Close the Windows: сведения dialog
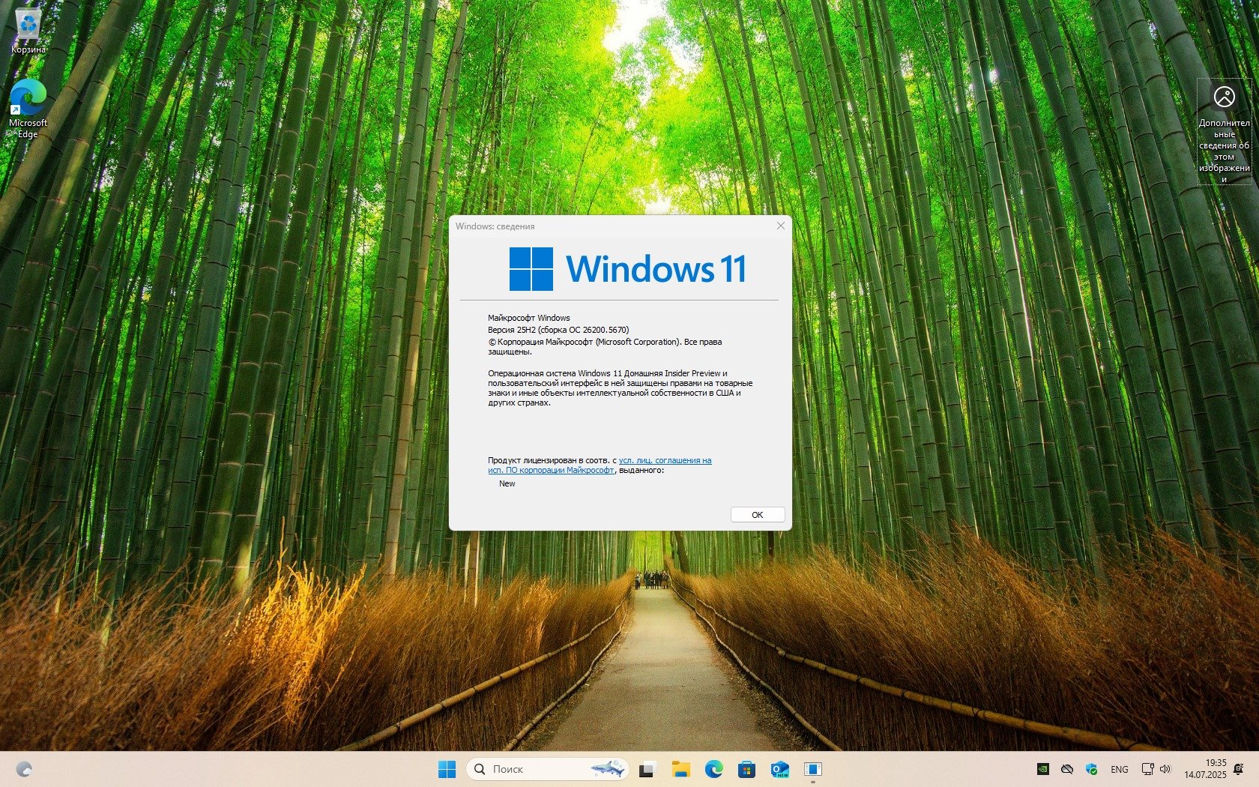 (x=780, y=226)
